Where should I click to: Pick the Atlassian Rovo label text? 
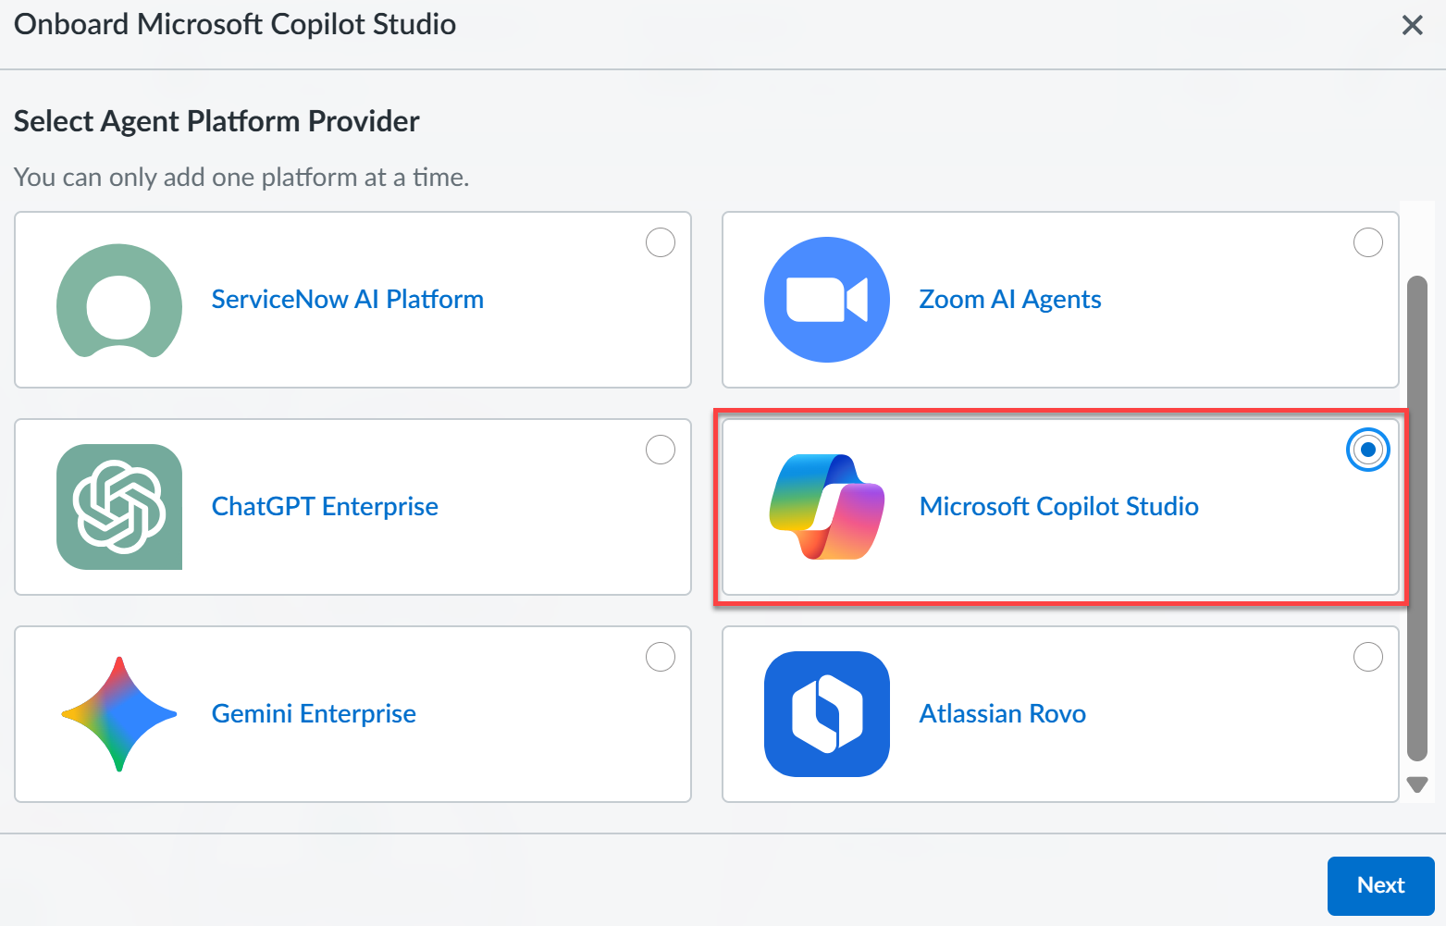[1002, 714]
